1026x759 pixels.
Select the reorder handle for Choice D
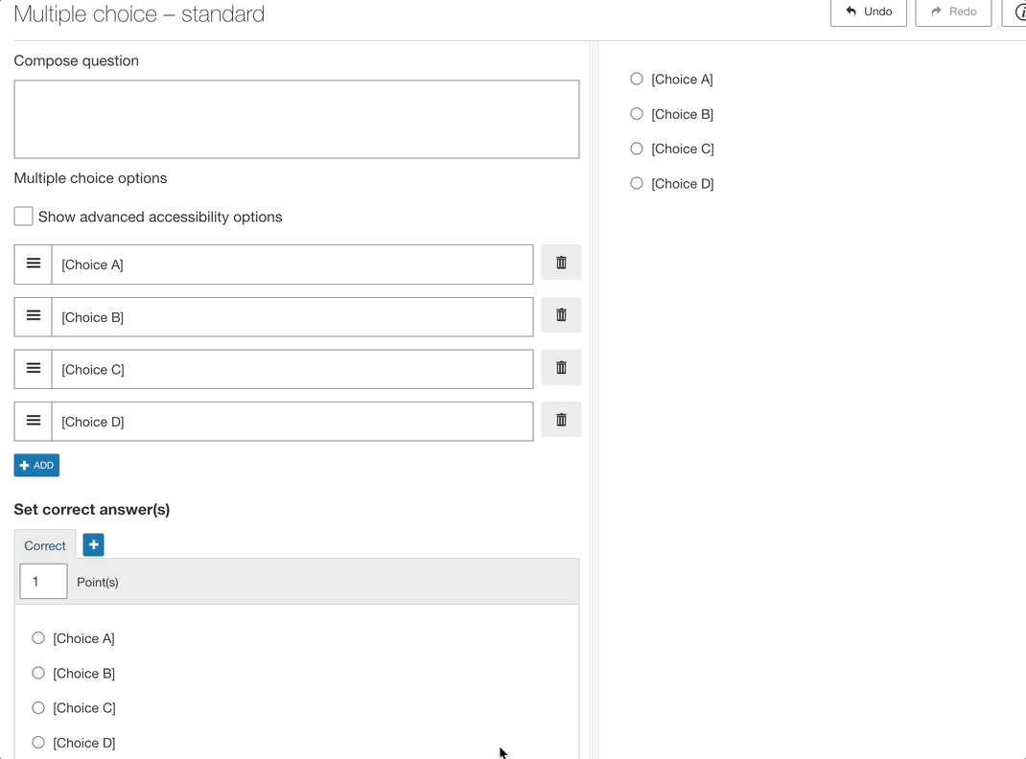point(34,421)
